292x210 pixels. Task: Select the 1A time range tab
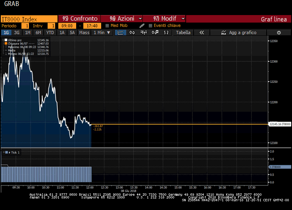pos(62,32)
